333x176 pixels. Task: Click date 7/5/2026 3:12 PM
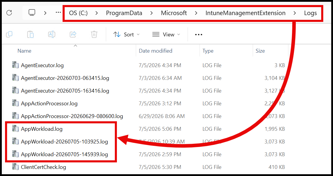tap(160, 104)
